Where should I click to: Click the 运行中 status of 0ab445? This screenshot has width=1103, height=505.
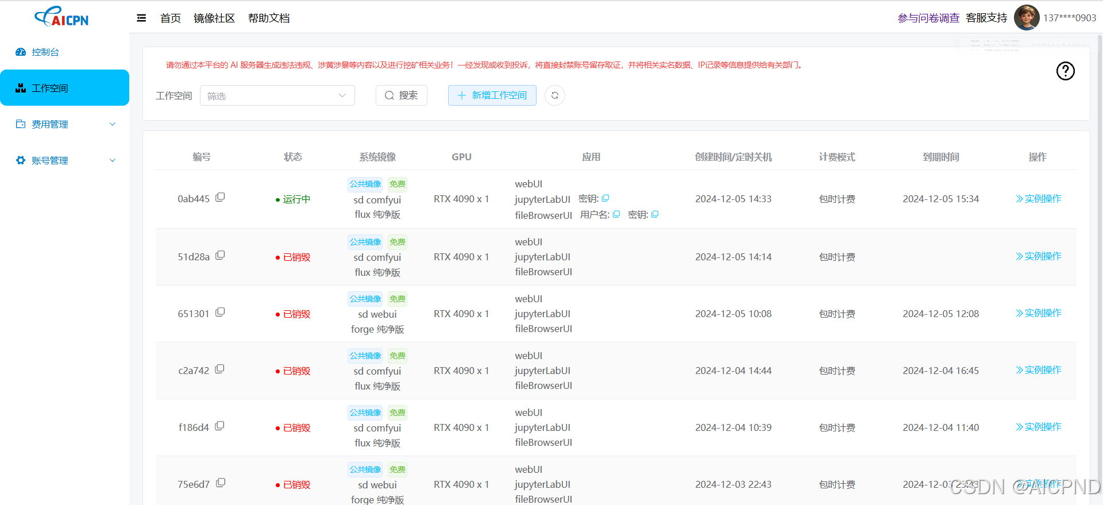tap(293, 199)
